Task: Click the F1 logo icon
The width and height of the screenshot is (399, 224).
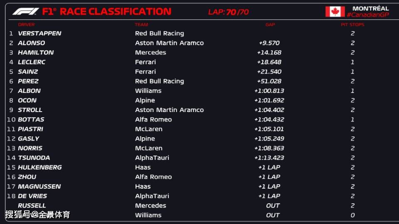Action: click(x=26, y=12)
